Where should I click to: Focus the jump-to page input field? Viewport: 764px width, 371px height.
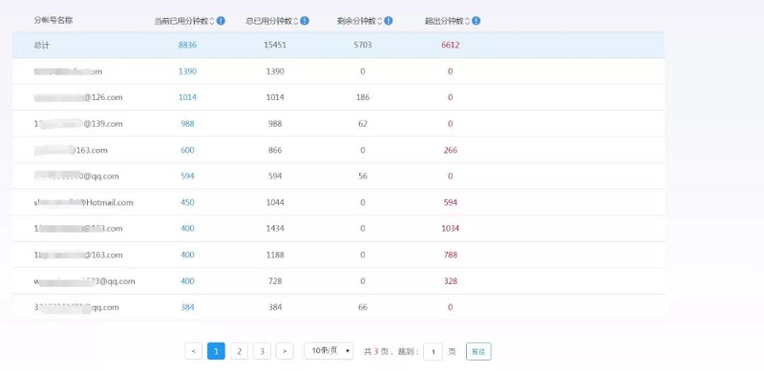(x=434, y=352)
